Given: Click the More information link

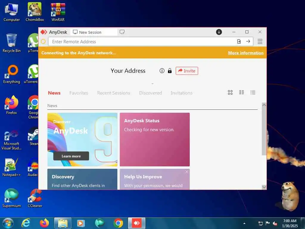Looking at the screenshot, I should coord(246,53).
